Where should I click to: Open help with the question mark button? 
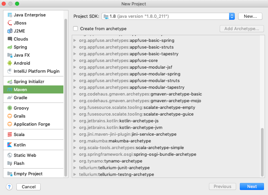click(9, 187)
